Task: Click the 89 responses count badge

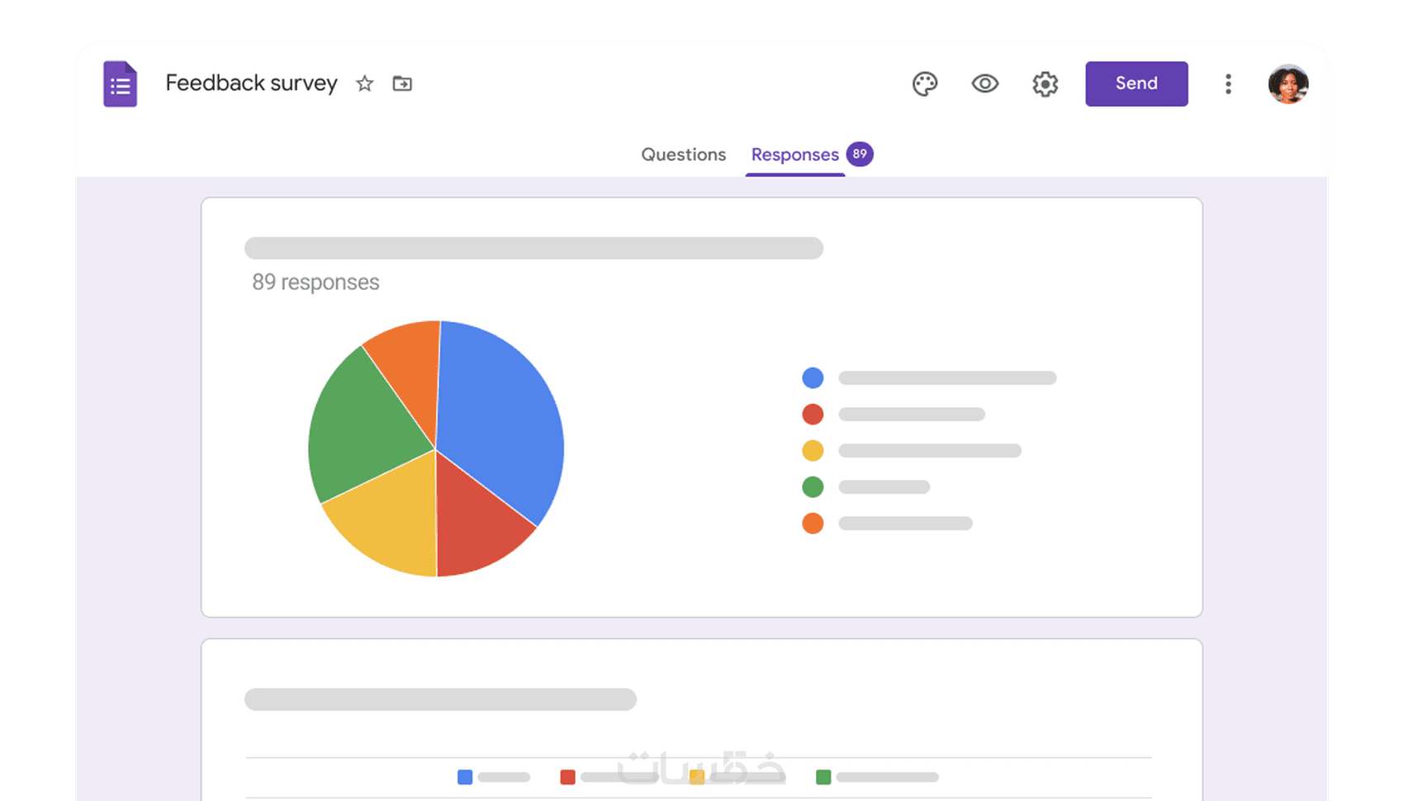Action: pos(860,154)
